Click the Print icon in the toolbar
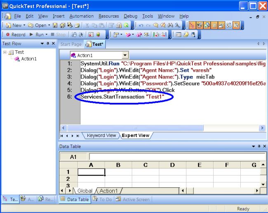This screenshot has height=213, width=268. click(x=77, y=25)
